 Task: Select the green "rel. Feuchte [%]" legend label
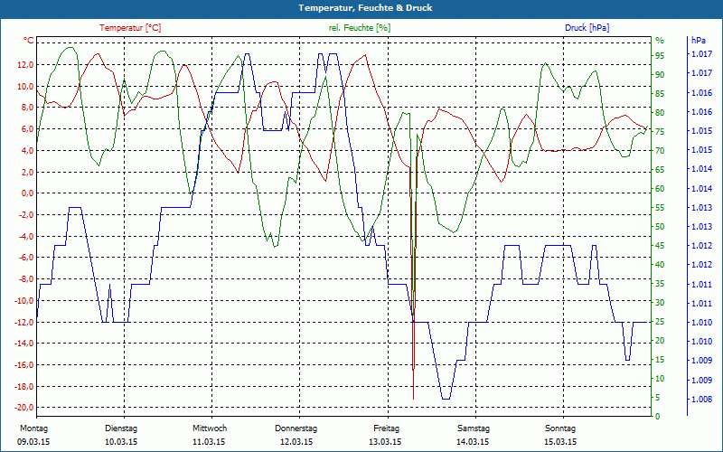pyautogui.click(x=359, y=28)
